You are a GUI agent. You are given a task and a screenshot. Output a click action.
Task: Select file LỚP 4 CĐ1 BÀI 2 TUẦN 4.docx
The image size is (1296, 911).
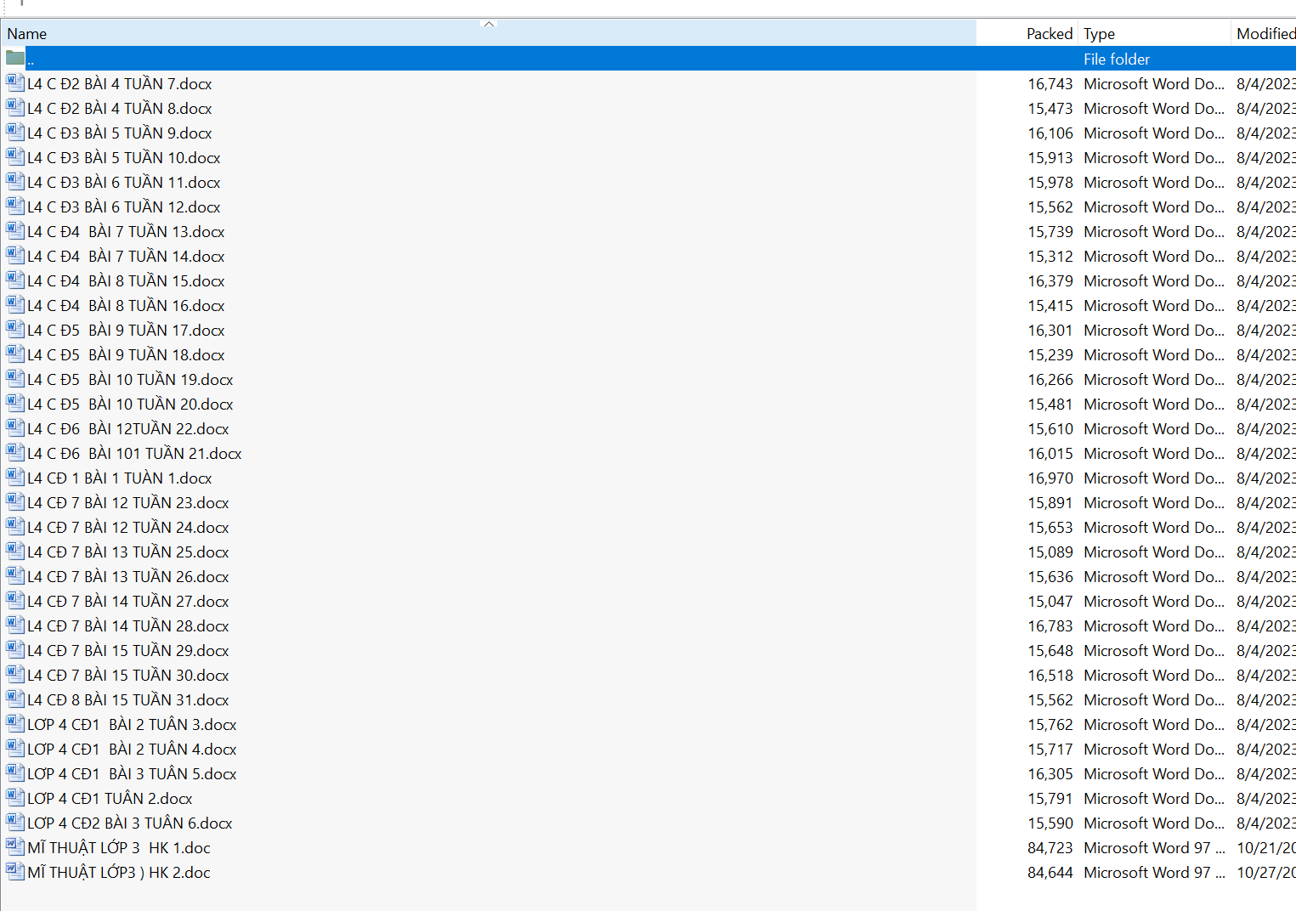coord(132,750)
